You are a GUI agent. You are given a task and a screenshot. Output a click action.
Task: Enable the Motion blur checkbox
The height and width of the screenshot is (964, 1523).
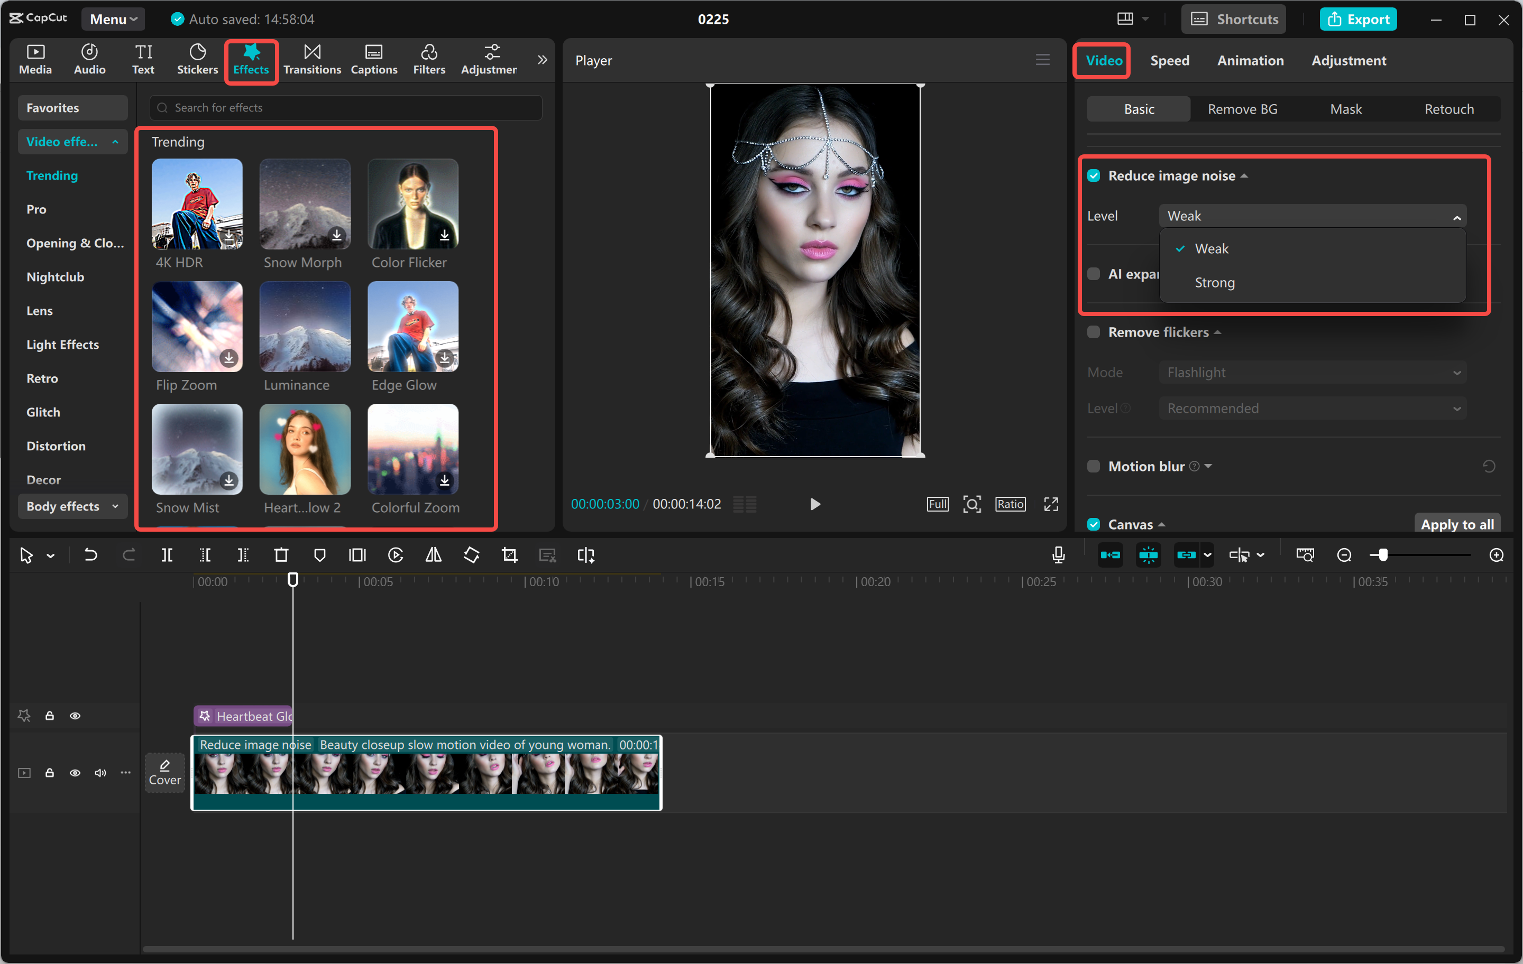tap(1094, 466)
